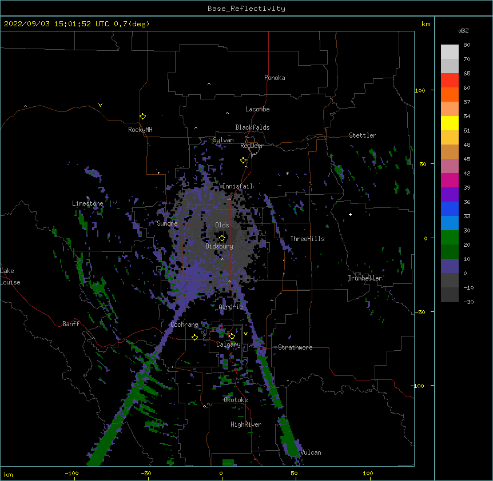Screen dimensions: 493x481
Task: Click the Drumheller label
Action: (x=365, y=278)
